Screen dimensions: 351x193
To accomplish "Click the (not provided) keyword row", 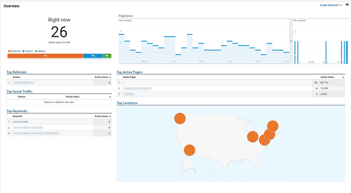I will [59, 121].
